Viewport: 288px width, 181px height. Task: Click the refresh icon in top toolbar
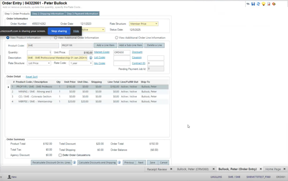258,4
